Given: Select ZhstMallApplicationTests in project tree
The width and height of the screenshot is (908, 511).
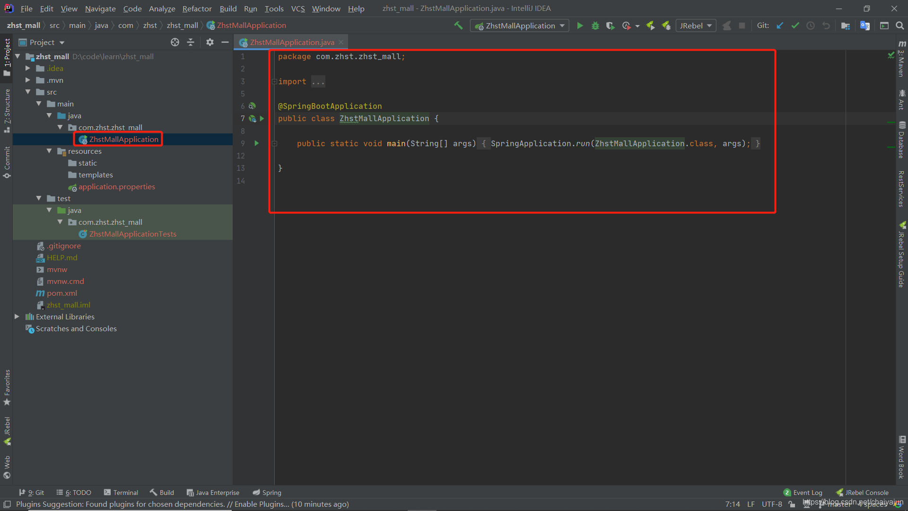Looking at the screenshot, I should click(x=132, y=233).
